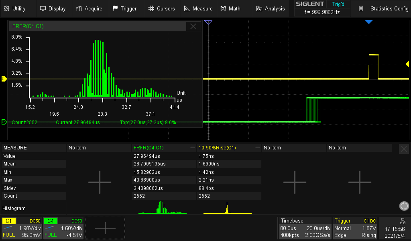
Task: Click the FRFR Stdev value 3.4098062us
Action: pyautogui.click(x=148, y=188)
